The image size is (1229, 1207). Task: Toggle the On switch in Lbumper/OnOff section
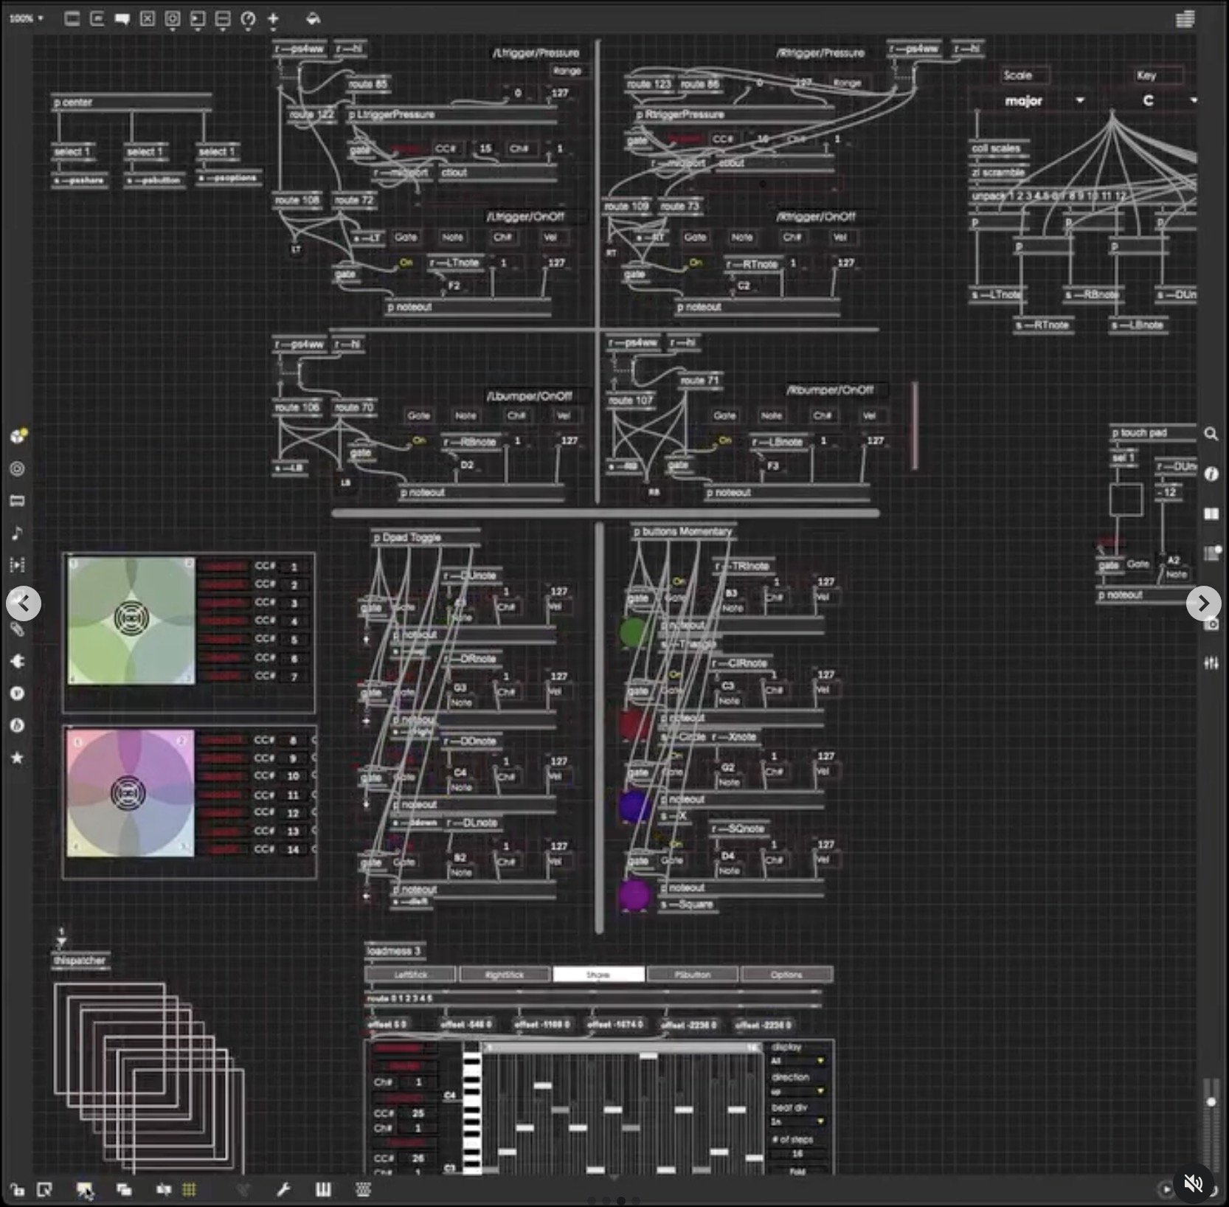pos(418,440)
